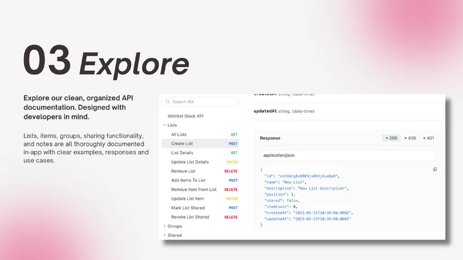Click POST badge beside Add Items To List
This screenshot has width=463, height=260.
[x=233, y=180]
